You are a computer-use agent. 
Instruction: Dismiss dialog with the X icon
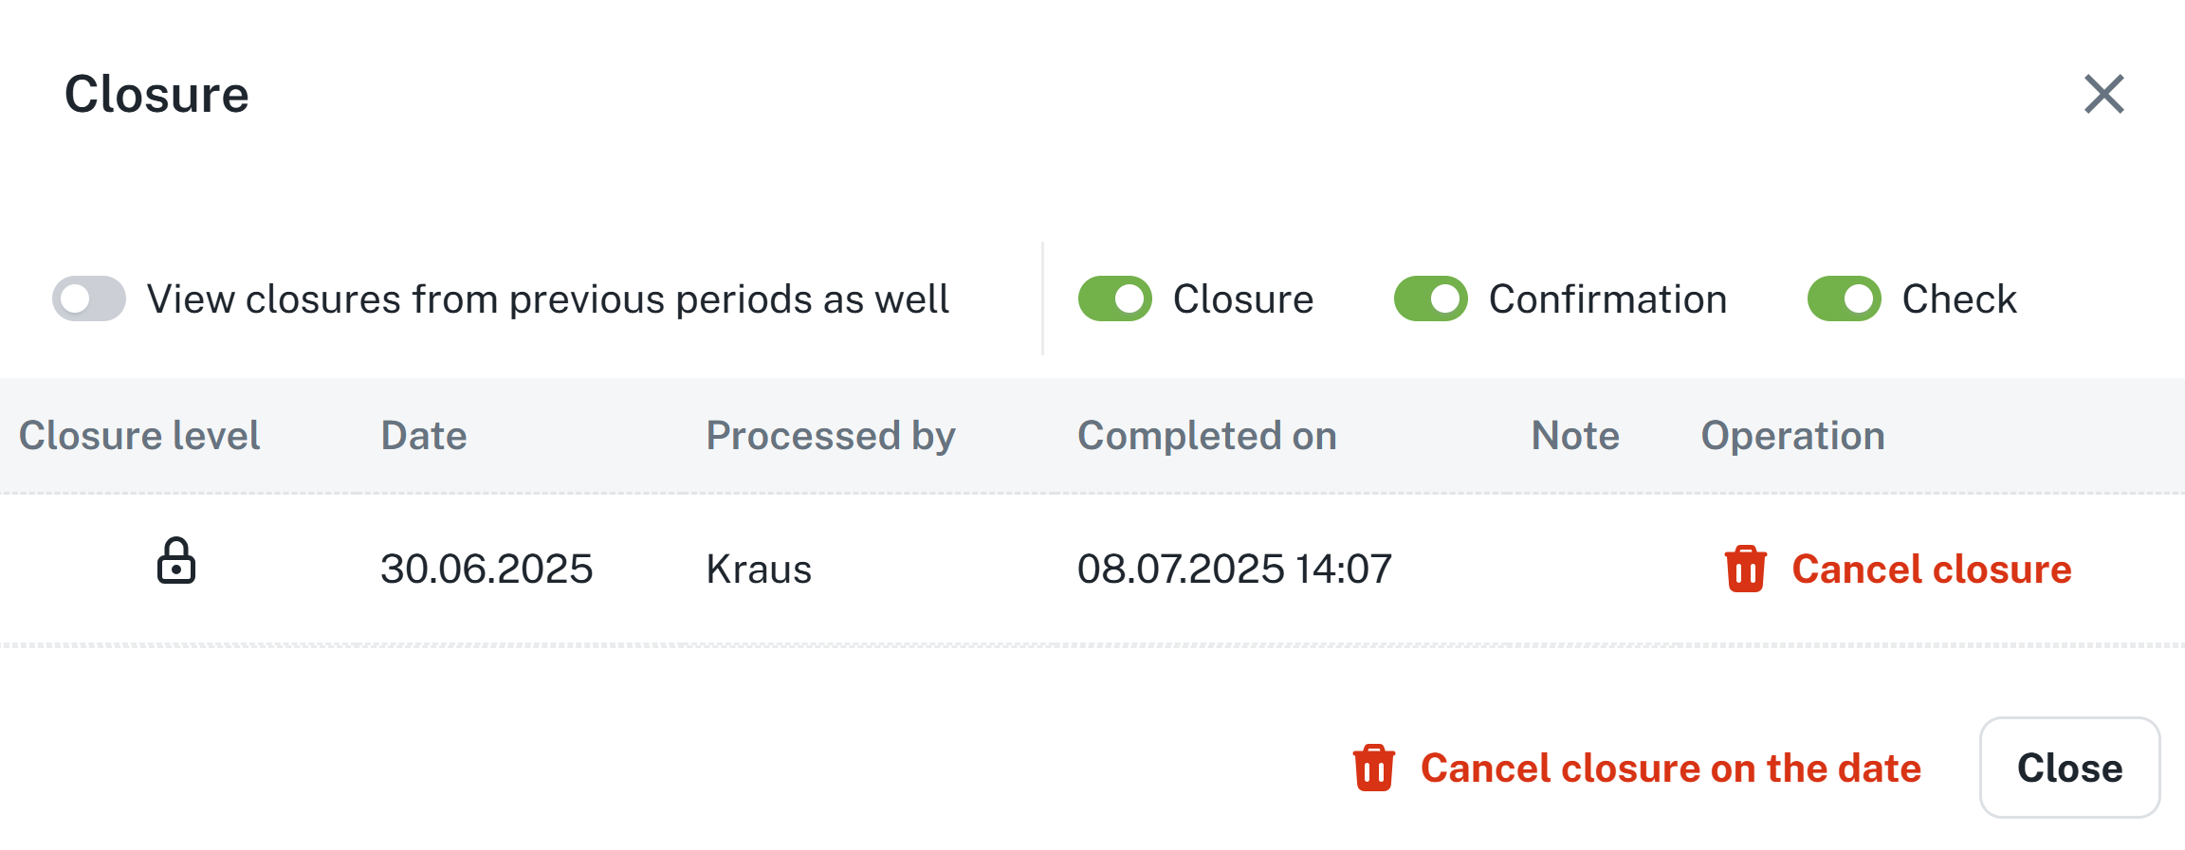[2103, 94]
